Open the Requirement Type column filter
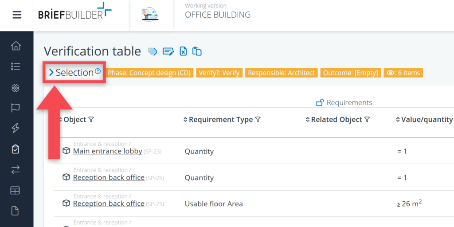 coord(258,120)
